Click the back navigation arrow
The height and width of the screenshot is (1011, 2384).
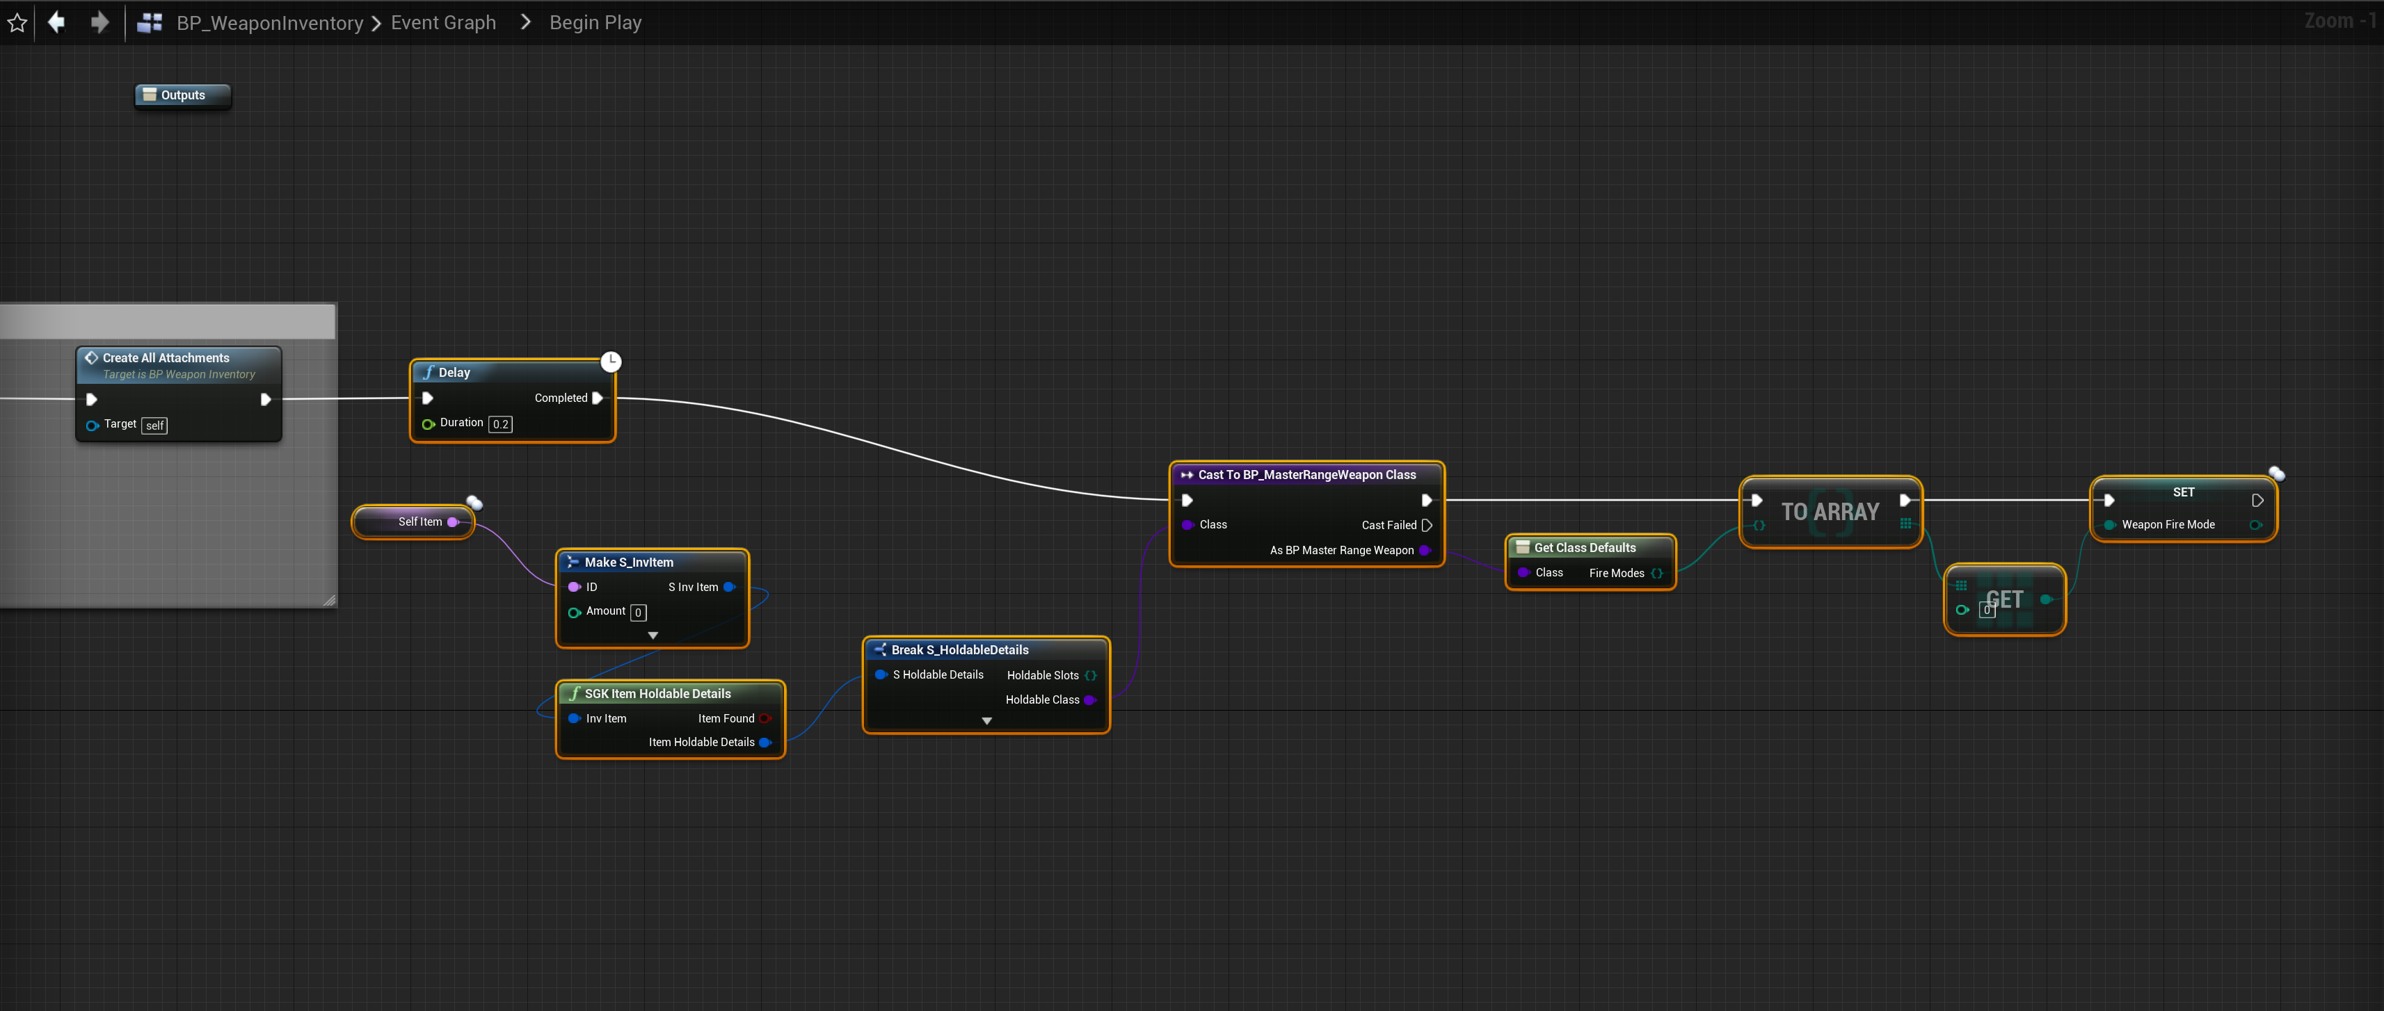pos(56,22)
